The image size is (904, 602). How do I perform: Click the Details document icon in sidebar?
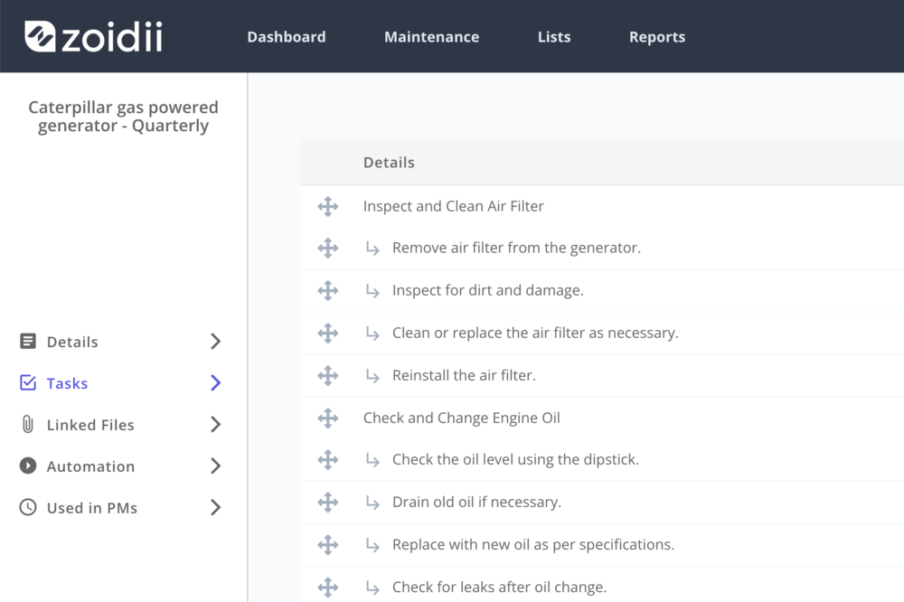[28, 342]
